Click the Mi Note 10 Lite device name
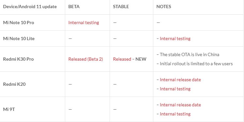The width and height of the screenshot is (244, 122). click(x=19, y=38)
